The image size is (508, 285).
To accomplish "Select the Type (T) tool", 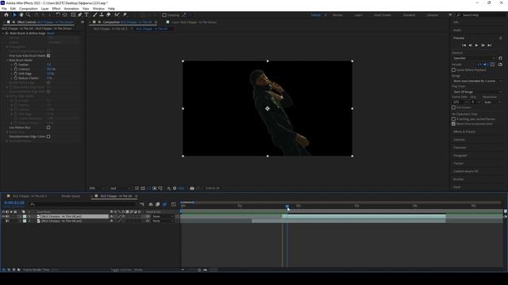I will [x=87, y=15].
